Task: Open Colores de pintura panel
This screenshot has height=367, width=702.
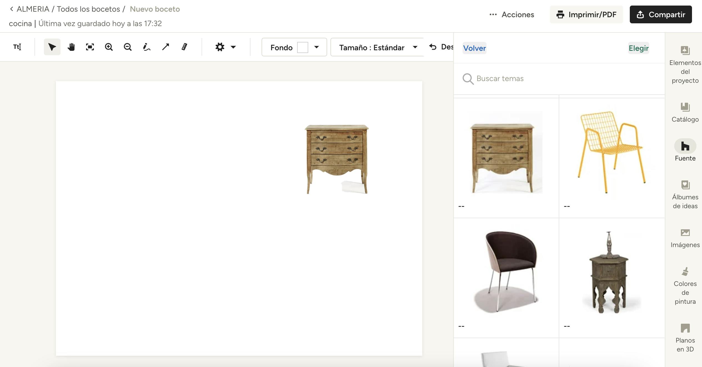Action: (x=685, y=286)
